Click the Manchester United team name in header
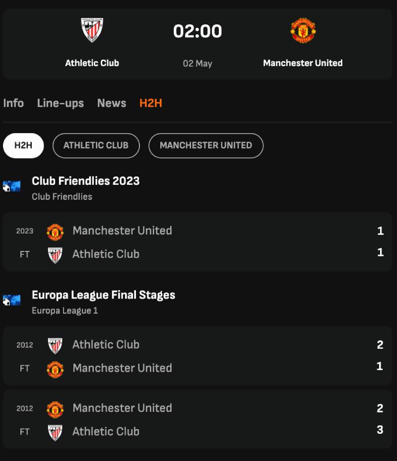The height and width of the screenshot is (461, 397). [303, 63]
